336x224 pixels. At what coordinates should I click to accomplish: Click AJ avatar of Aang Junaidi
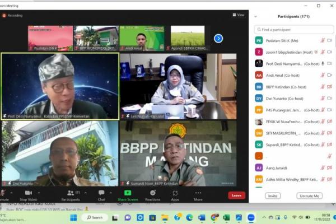point(259,168)
